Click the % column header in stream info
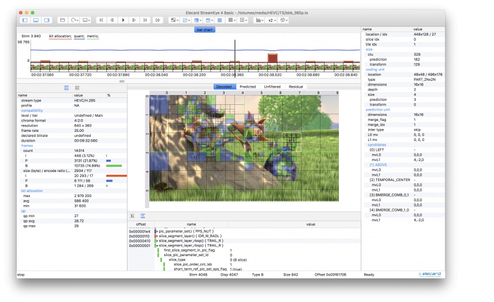The height and width of the screenshot is (302, 494). [x=116, y=95]
